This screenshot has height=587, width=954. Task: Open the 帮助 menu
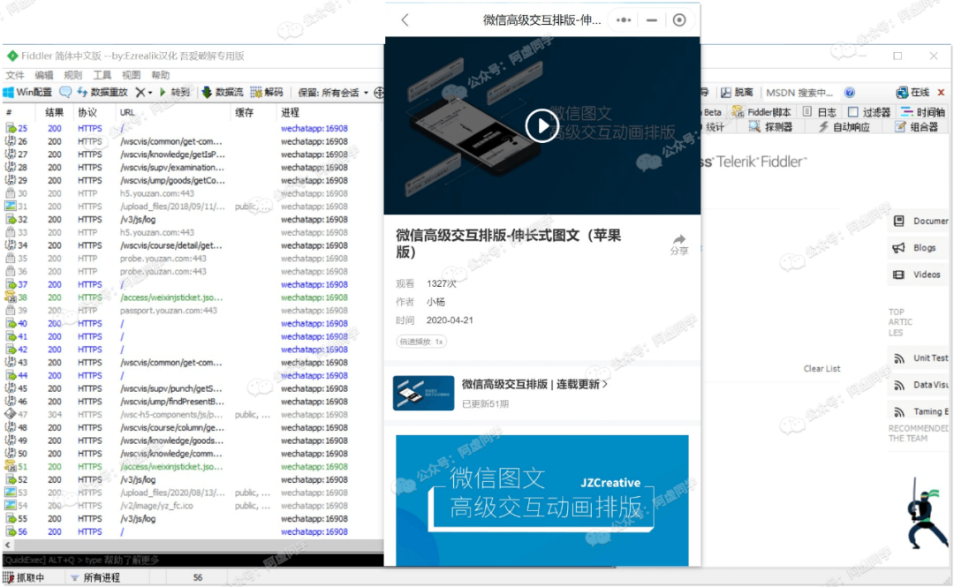click(x=160, y=75)
